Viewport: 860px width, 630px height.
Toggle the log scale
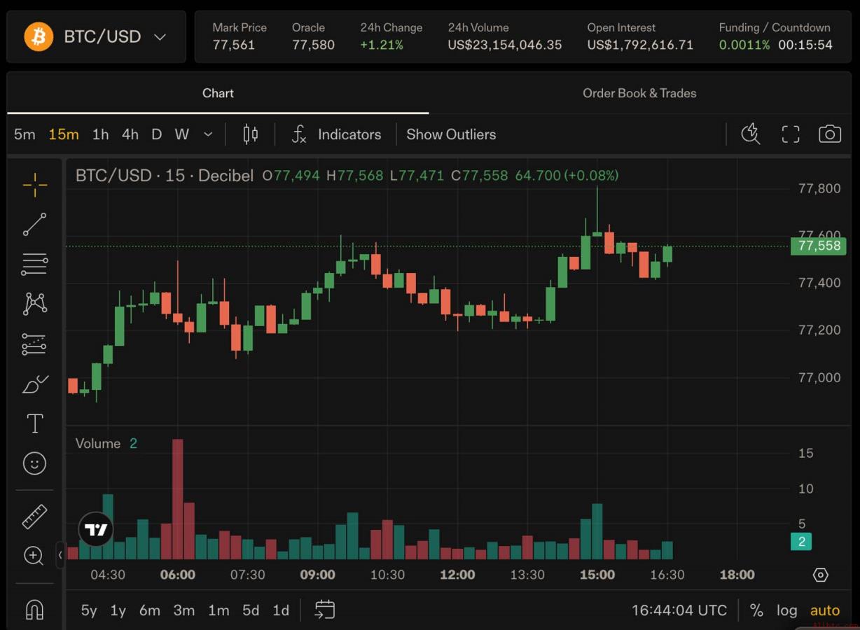pos(786,610)
